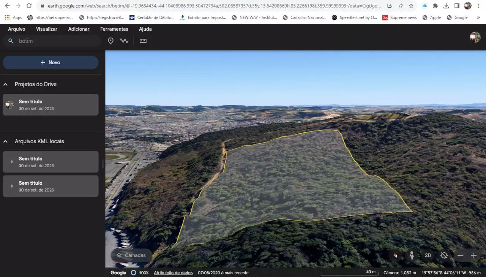Open the NEW WAY - Institut bookmark
This screenshot has height=277, width=486.
click(254, 17)
